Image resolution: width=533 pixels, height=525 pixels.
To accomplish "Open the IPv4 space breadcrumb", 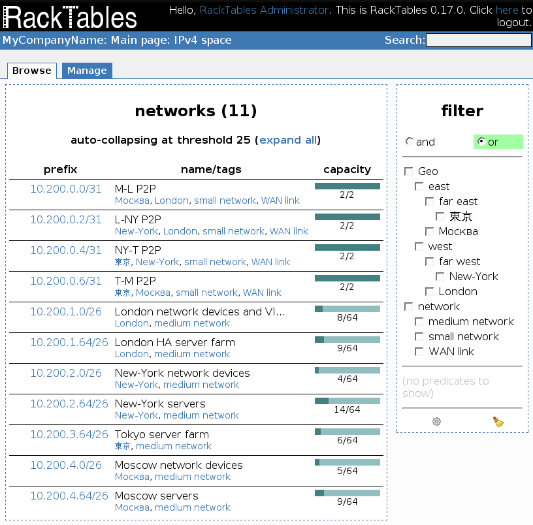I will point(203,40).
